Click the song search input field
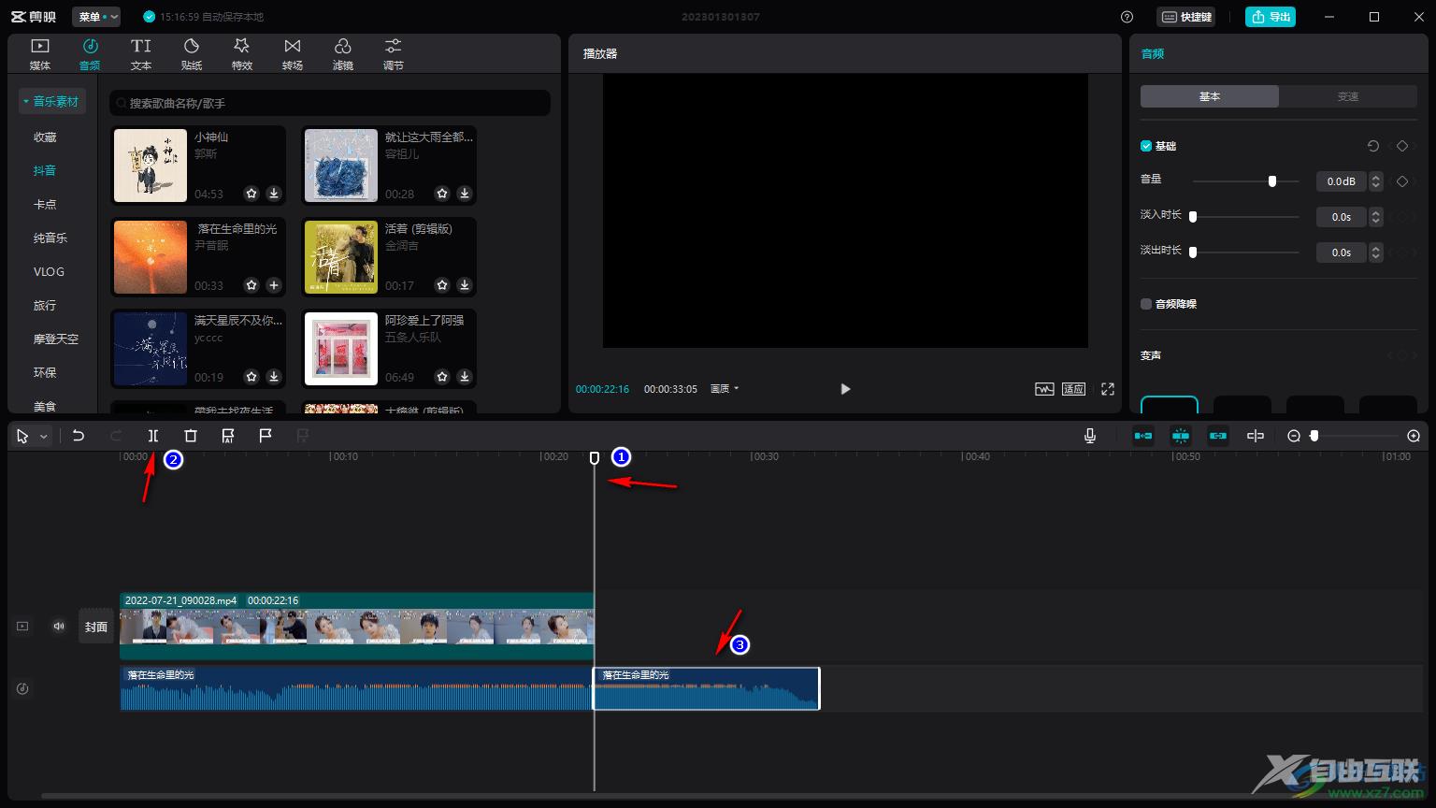The width and height of the screenshot is (1436, 808). click(330, 103)
